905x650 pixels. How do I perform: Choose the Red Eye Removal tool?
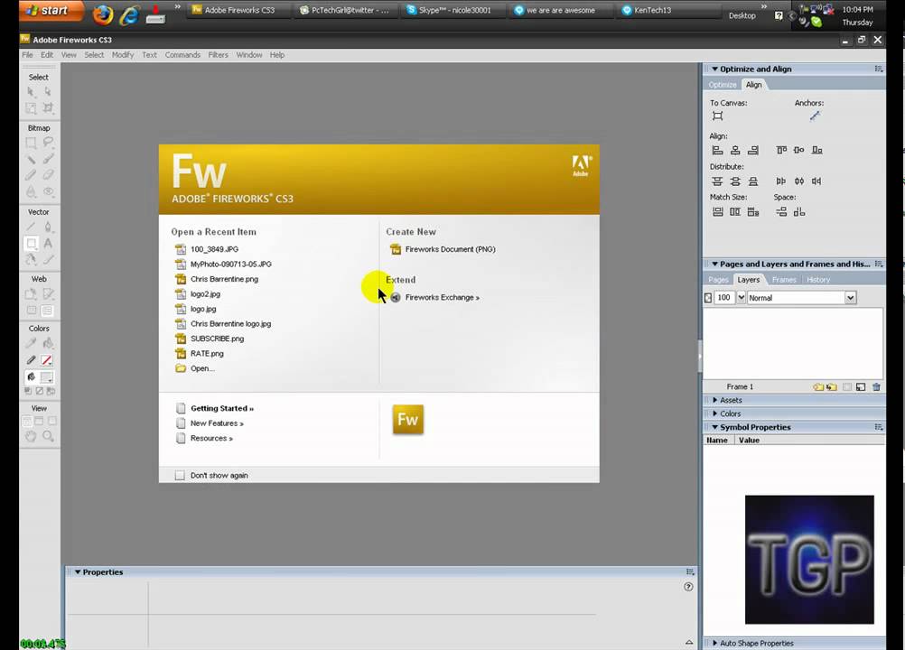[x=48, y=191]
